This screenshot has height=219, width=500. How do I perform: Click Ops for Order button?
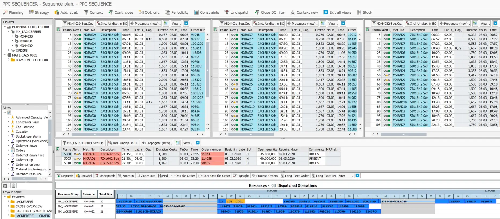[x=183, y=176]
